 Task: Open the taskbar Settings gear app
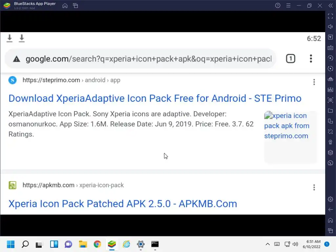point(141,244)
